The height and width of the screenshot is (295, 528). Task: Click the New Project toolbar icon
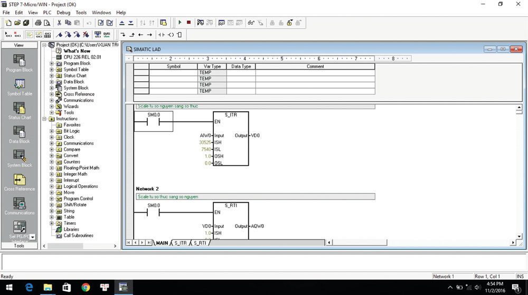(8, 23)
